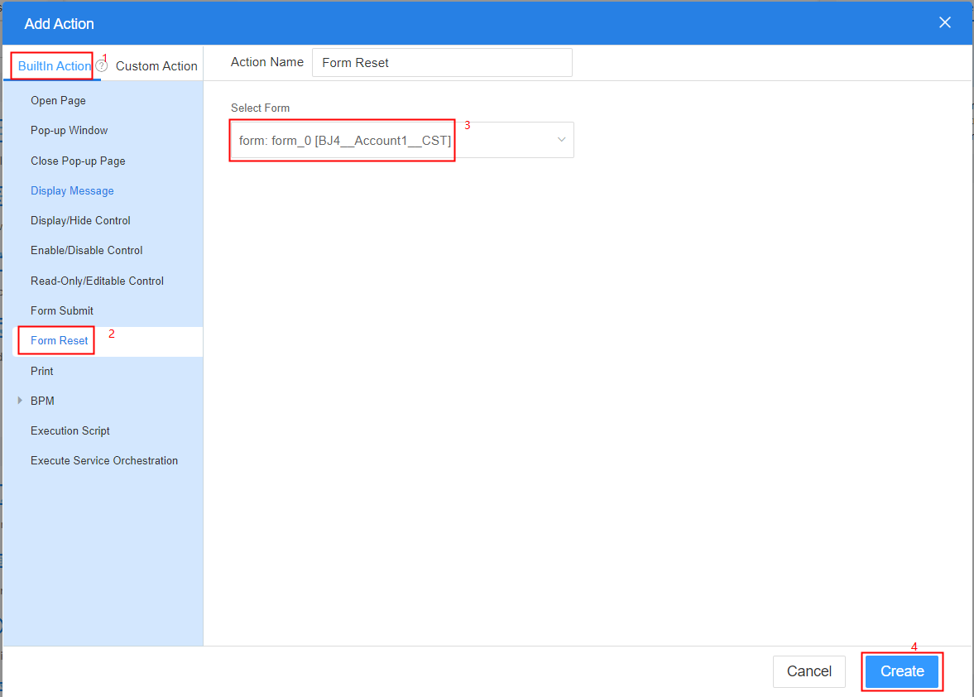Select Execute Service Orchestration action

point(103,460)
